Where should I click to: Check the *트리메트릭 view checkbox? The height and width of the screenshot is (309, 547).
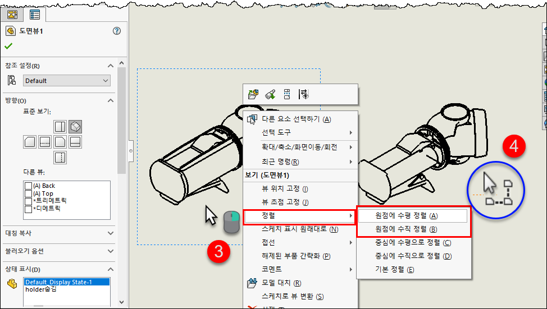coord(29,201)
